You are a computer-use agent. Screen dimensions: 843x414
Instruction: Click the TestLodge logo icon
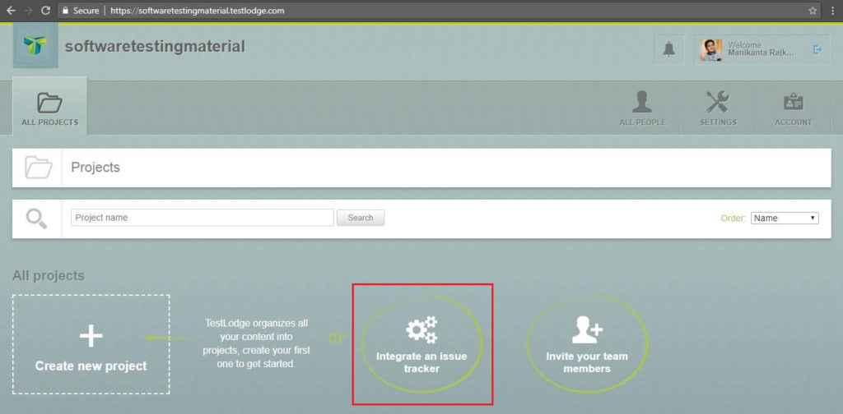tap(35, 46)
